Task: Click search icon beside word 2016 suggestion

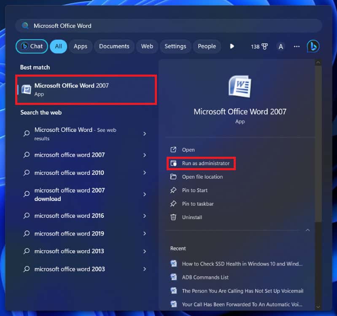Action: 27,216
